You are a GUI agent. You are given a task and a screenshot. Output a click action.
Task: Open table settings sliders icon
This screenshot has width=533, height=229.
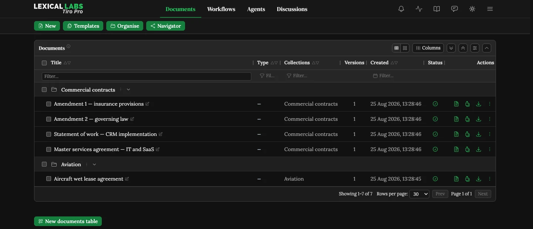click(x=475, y=48)
